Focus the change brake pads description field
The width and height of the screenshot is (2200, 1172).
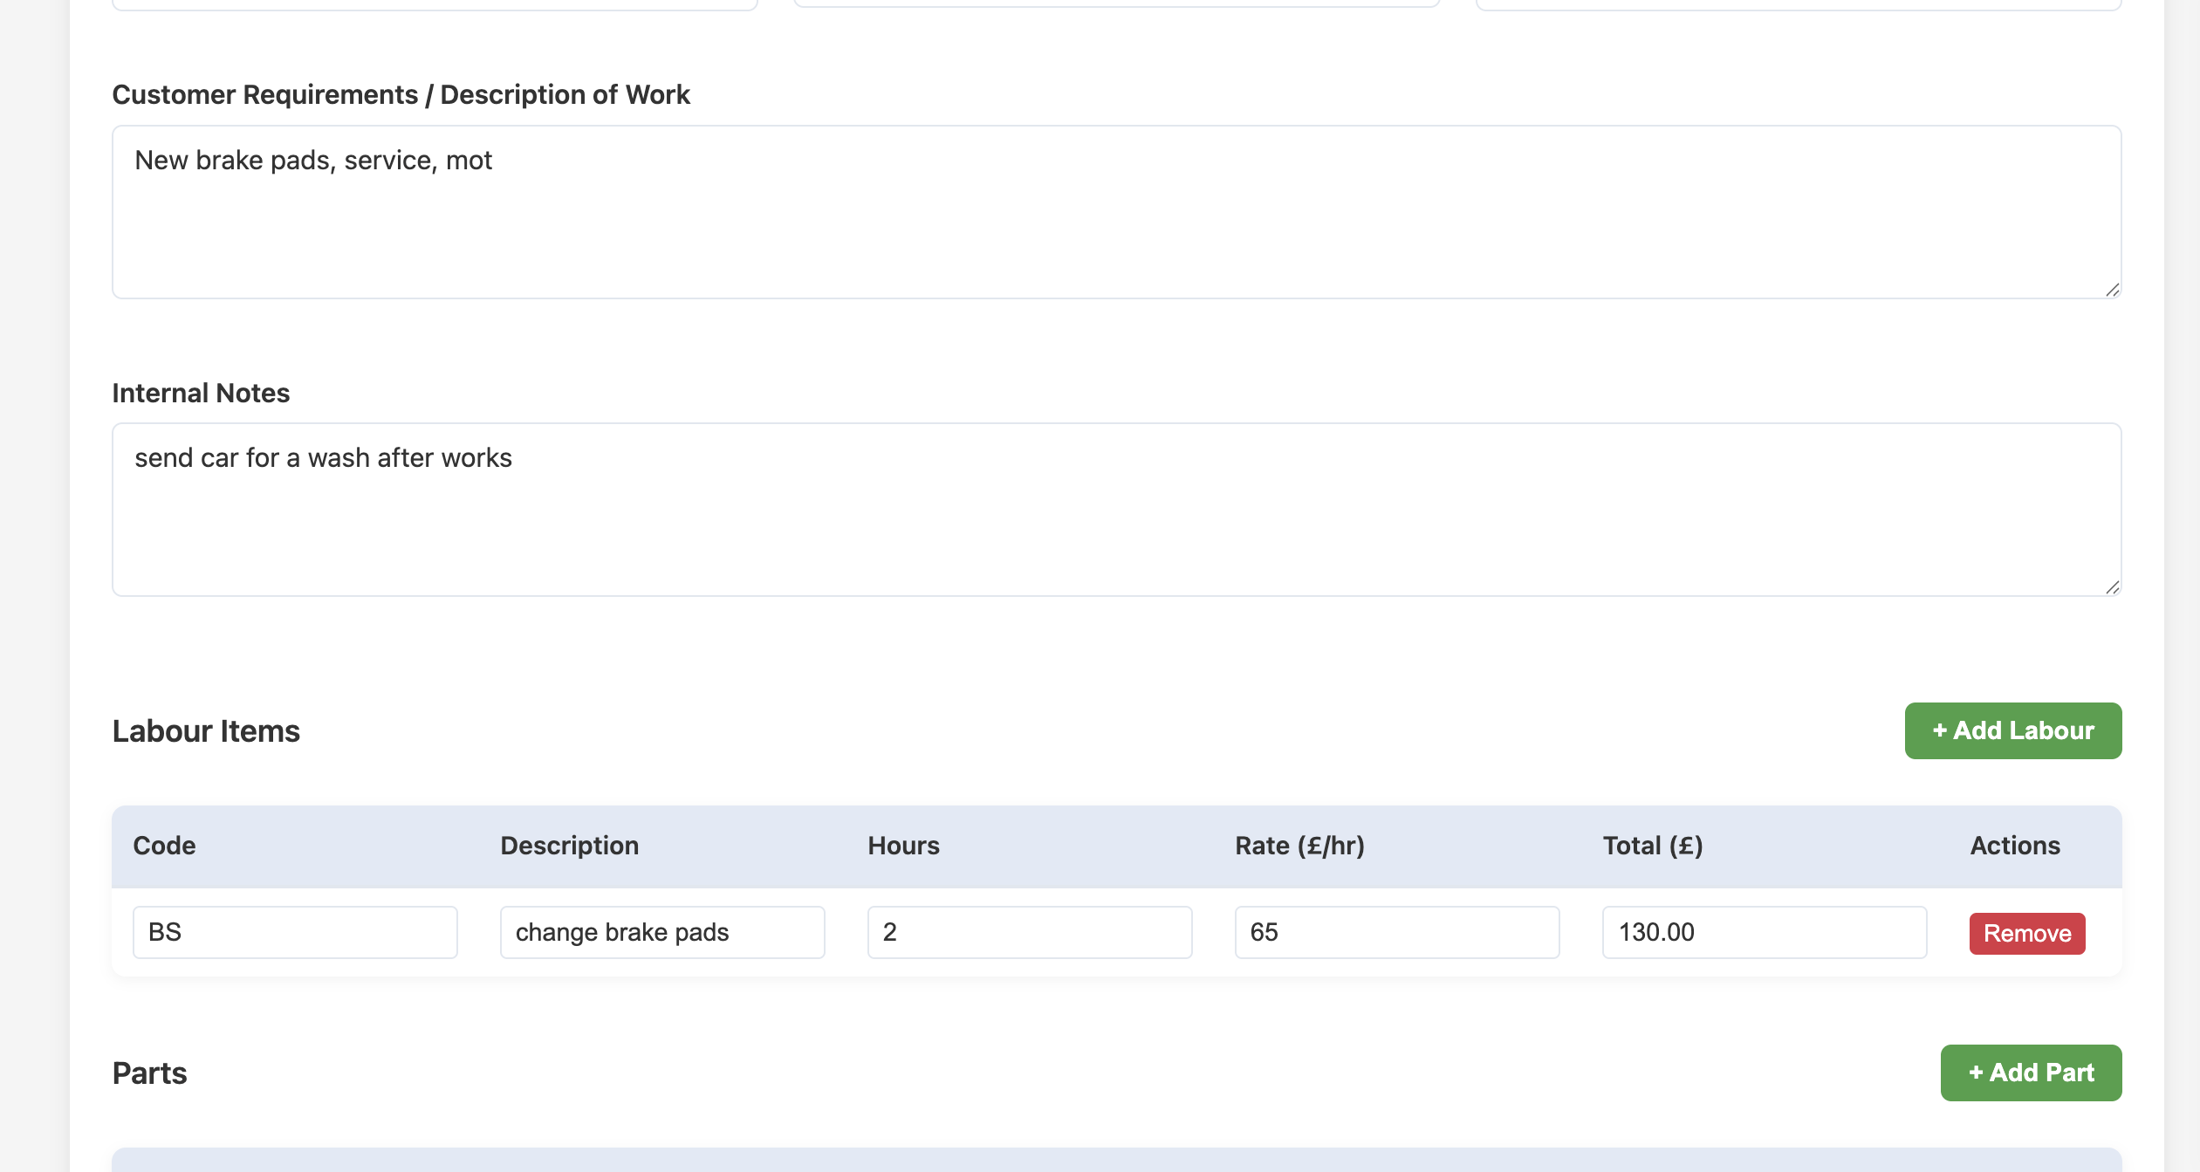661,932
